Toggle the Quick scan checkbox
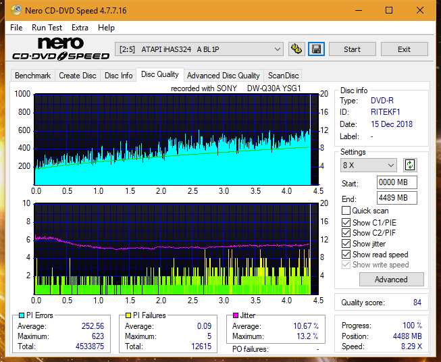Image resolution: width=441 pixels, height=362 pixels. click(346, 211)
